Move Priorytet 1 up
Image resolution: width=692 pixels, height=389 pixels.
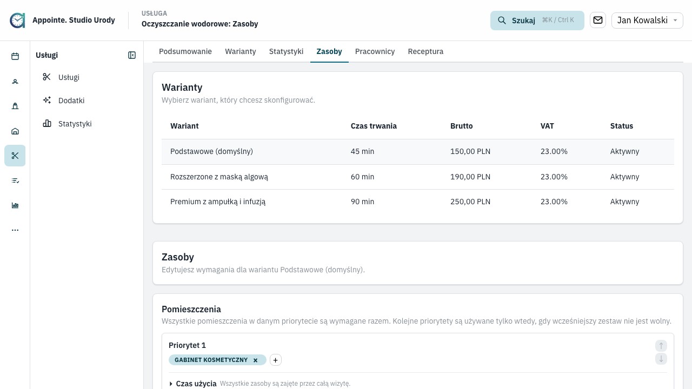pos(661,346)
